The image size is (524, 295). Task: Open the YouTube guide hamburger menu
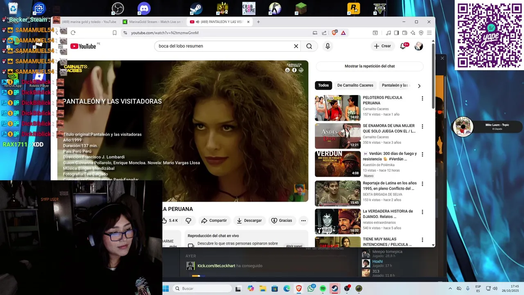(x=61, y=46)
